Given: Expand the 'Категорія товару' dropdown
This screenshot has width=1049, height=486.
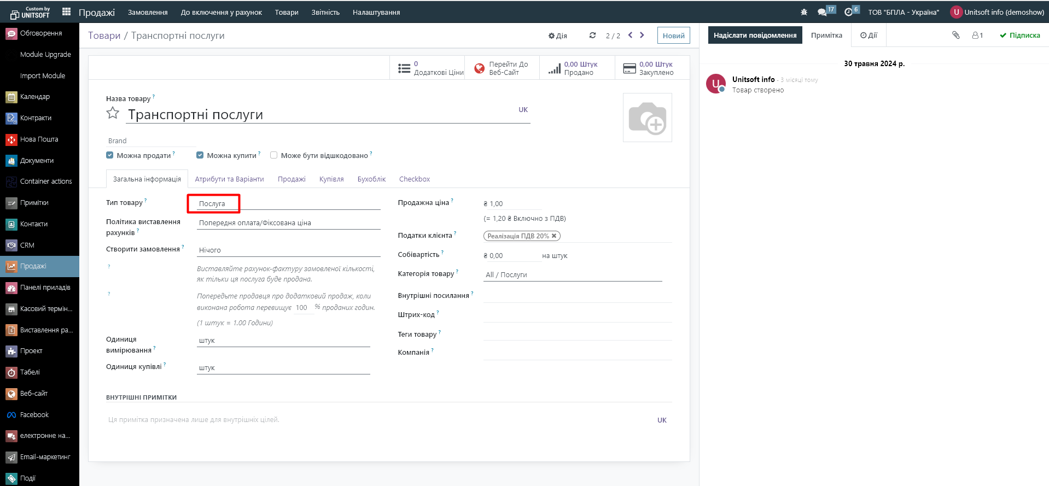Looking at the screenshot, I should click(572, 275).
